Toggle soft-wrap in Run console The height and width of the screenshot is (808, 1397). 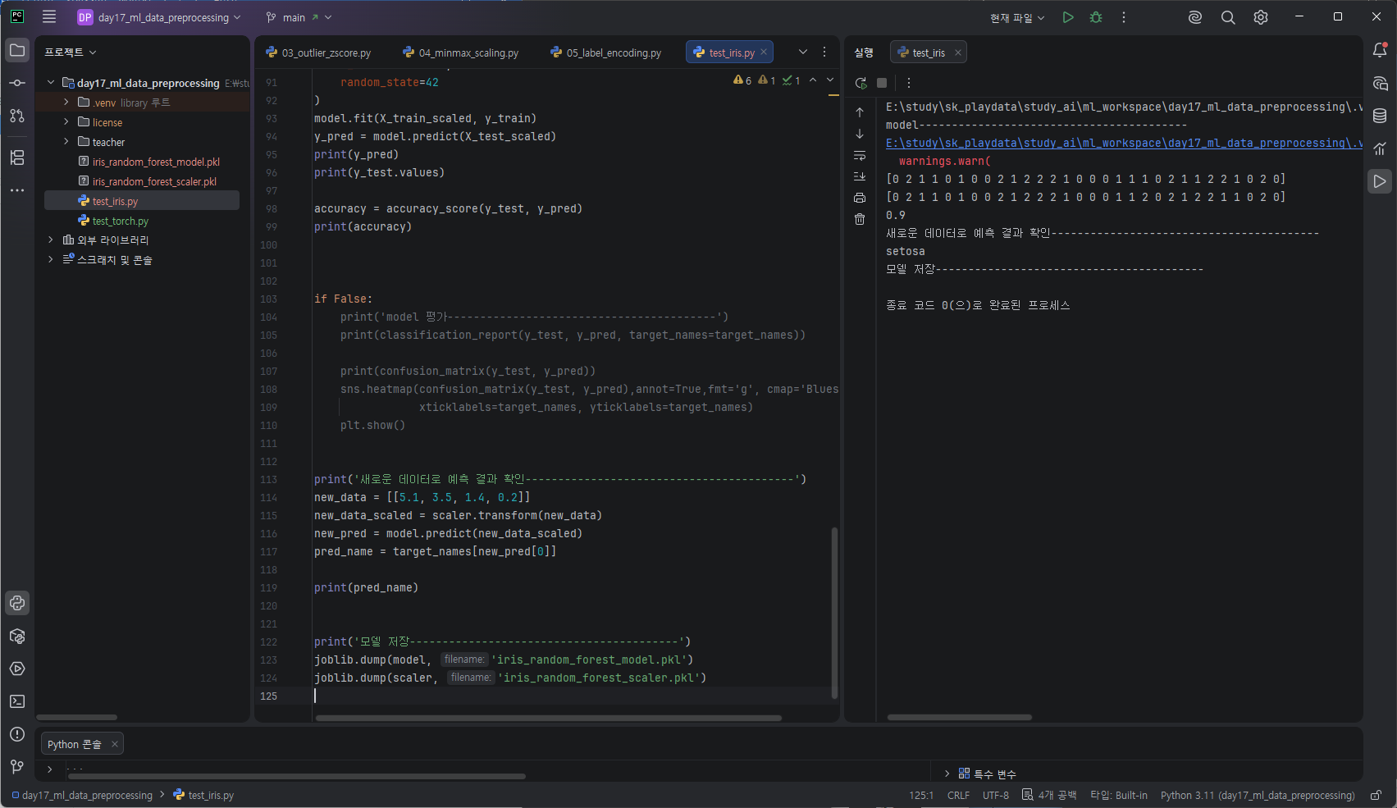[860, 155]
